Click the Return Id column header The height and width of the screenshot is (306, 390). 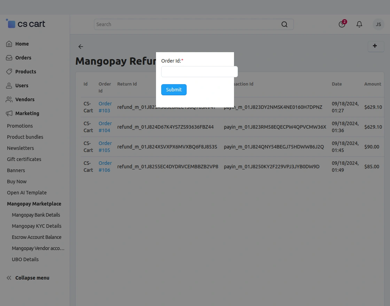pos(127,84)
